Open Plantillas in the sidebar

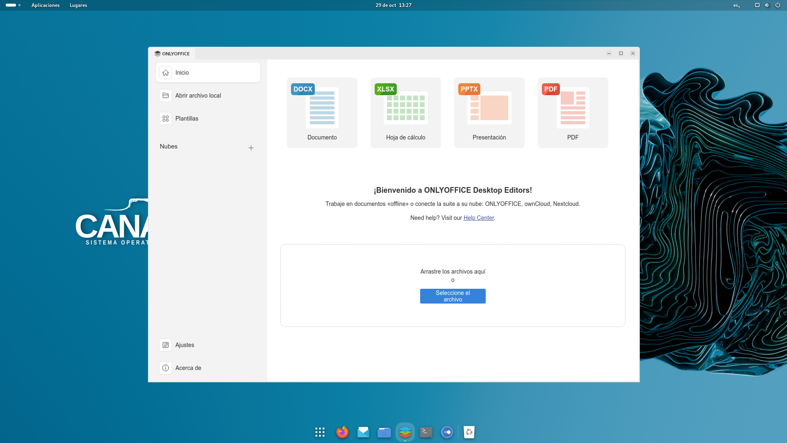coord(187,119)
